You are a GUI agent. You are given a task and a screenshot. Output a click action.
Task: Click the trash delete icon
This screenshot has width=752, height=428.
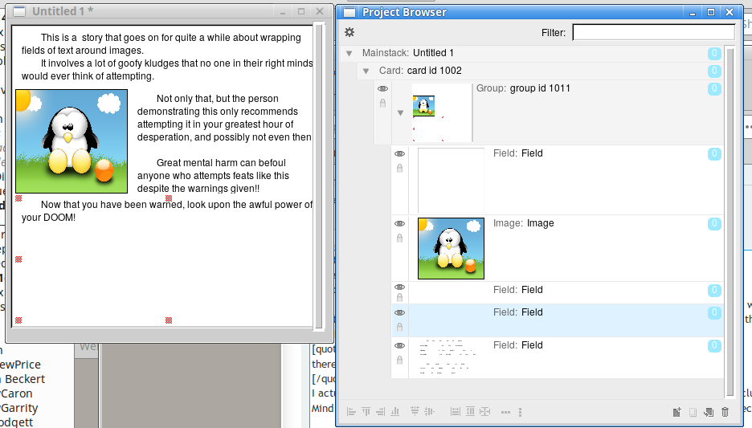pos(725,412)
